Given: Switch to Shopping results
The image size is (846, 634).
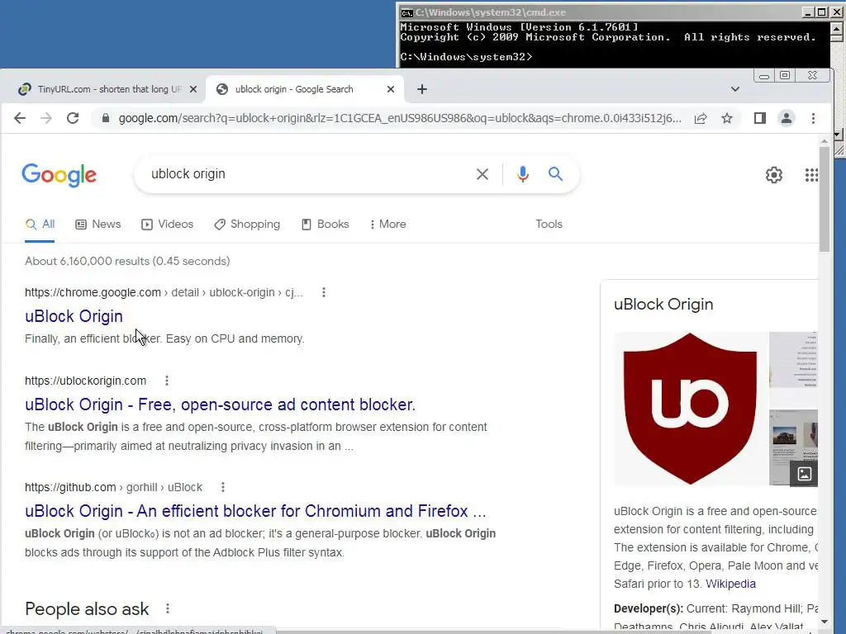Looking at the screenshot, I should point(247,224).
